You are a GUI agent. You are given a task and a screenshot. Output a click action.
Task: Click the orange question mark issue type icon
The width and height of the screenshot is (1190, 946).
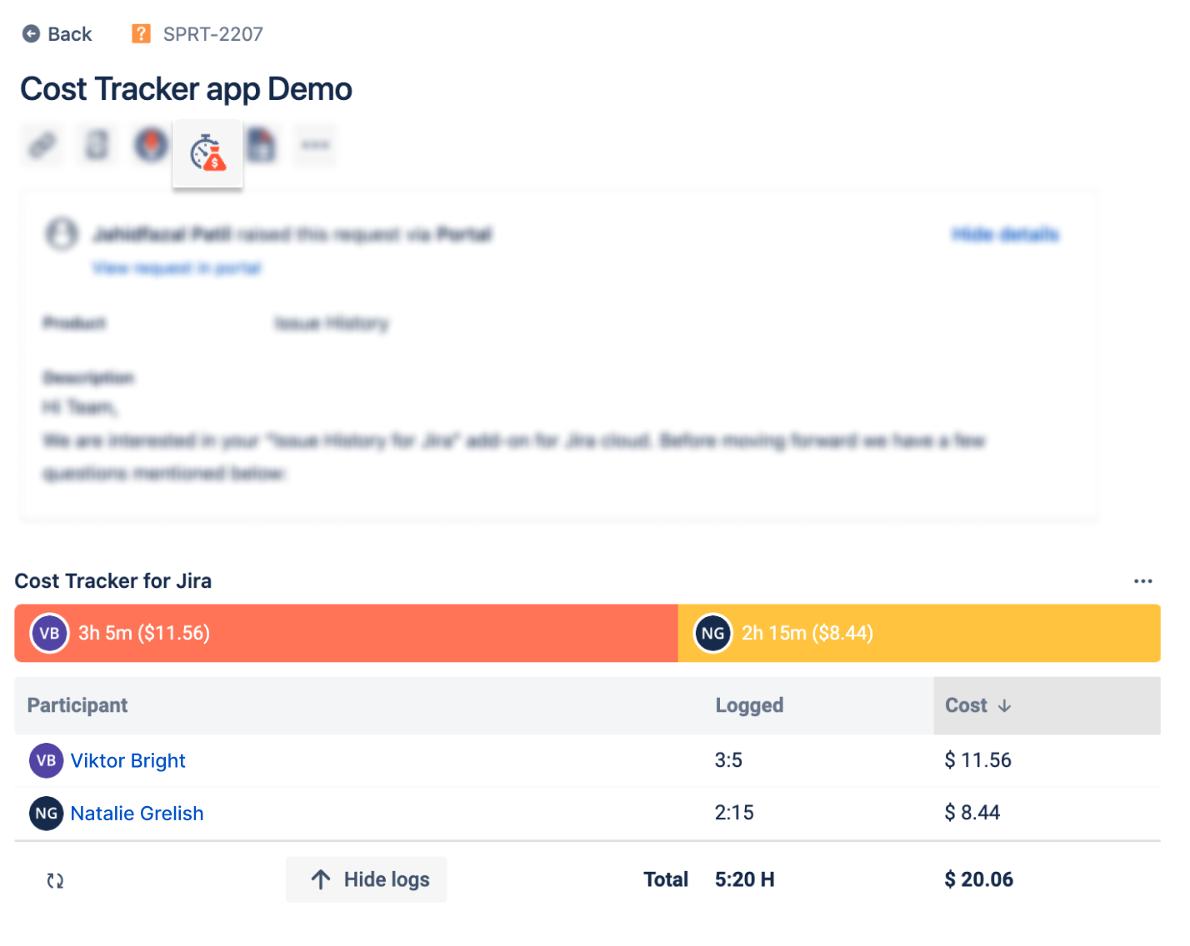click(x=141, y=34)
